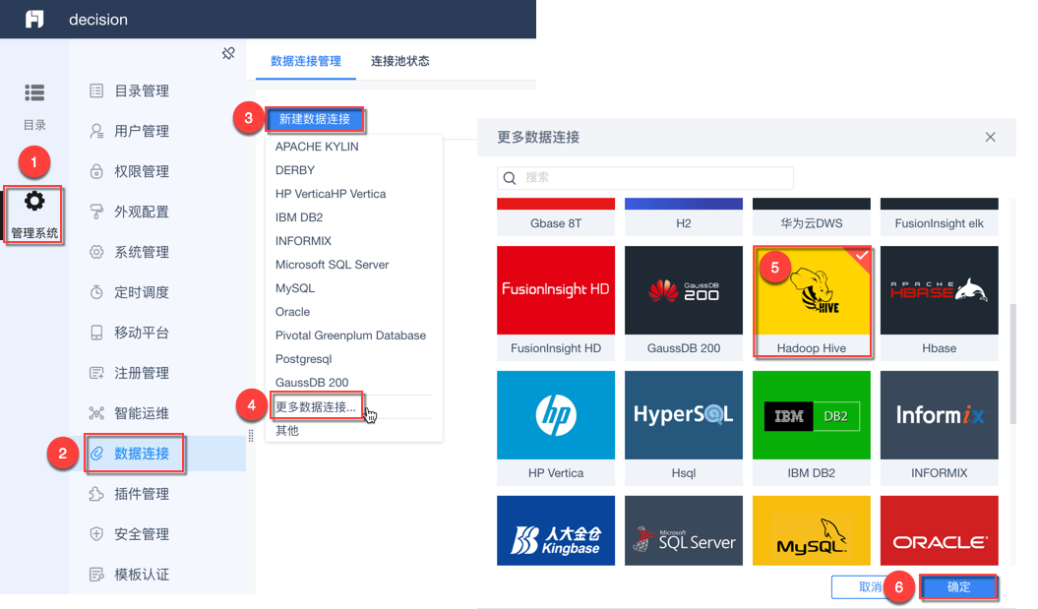Click the 注册管理 icon
The image size is (1038, 609).
point(96,373)
